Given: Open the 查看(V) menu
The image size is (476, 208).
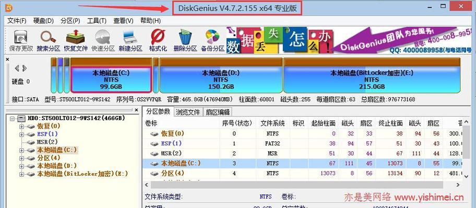Looking at the screenshot, I should (123, 21).
